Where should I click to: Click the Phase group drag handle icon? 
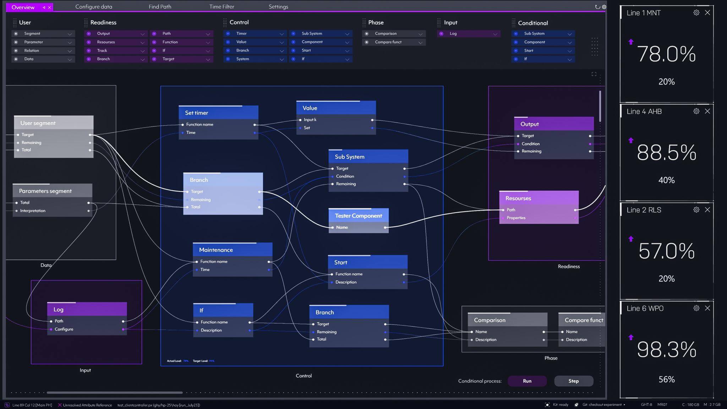tap(364, 23)
